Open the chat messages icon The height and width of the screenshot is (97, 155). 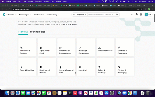[x=137, y=15]
